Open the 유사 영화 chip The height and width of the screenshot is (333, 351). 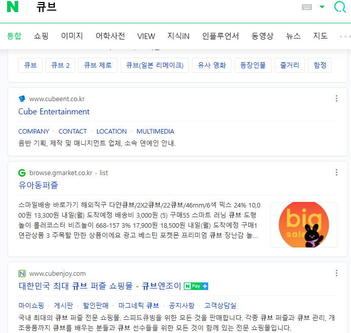[212, 65]
